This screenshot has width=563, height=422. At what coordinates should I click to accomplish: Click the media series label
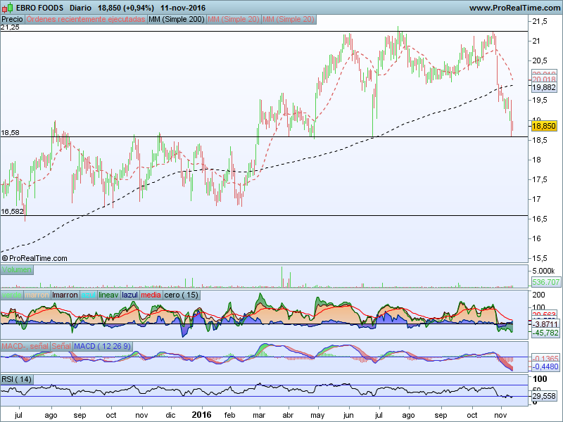point(151,295)
